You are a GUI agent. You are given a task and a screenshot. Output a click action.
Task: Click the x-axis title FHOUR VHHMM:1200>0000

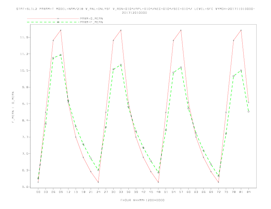point(142,200)
